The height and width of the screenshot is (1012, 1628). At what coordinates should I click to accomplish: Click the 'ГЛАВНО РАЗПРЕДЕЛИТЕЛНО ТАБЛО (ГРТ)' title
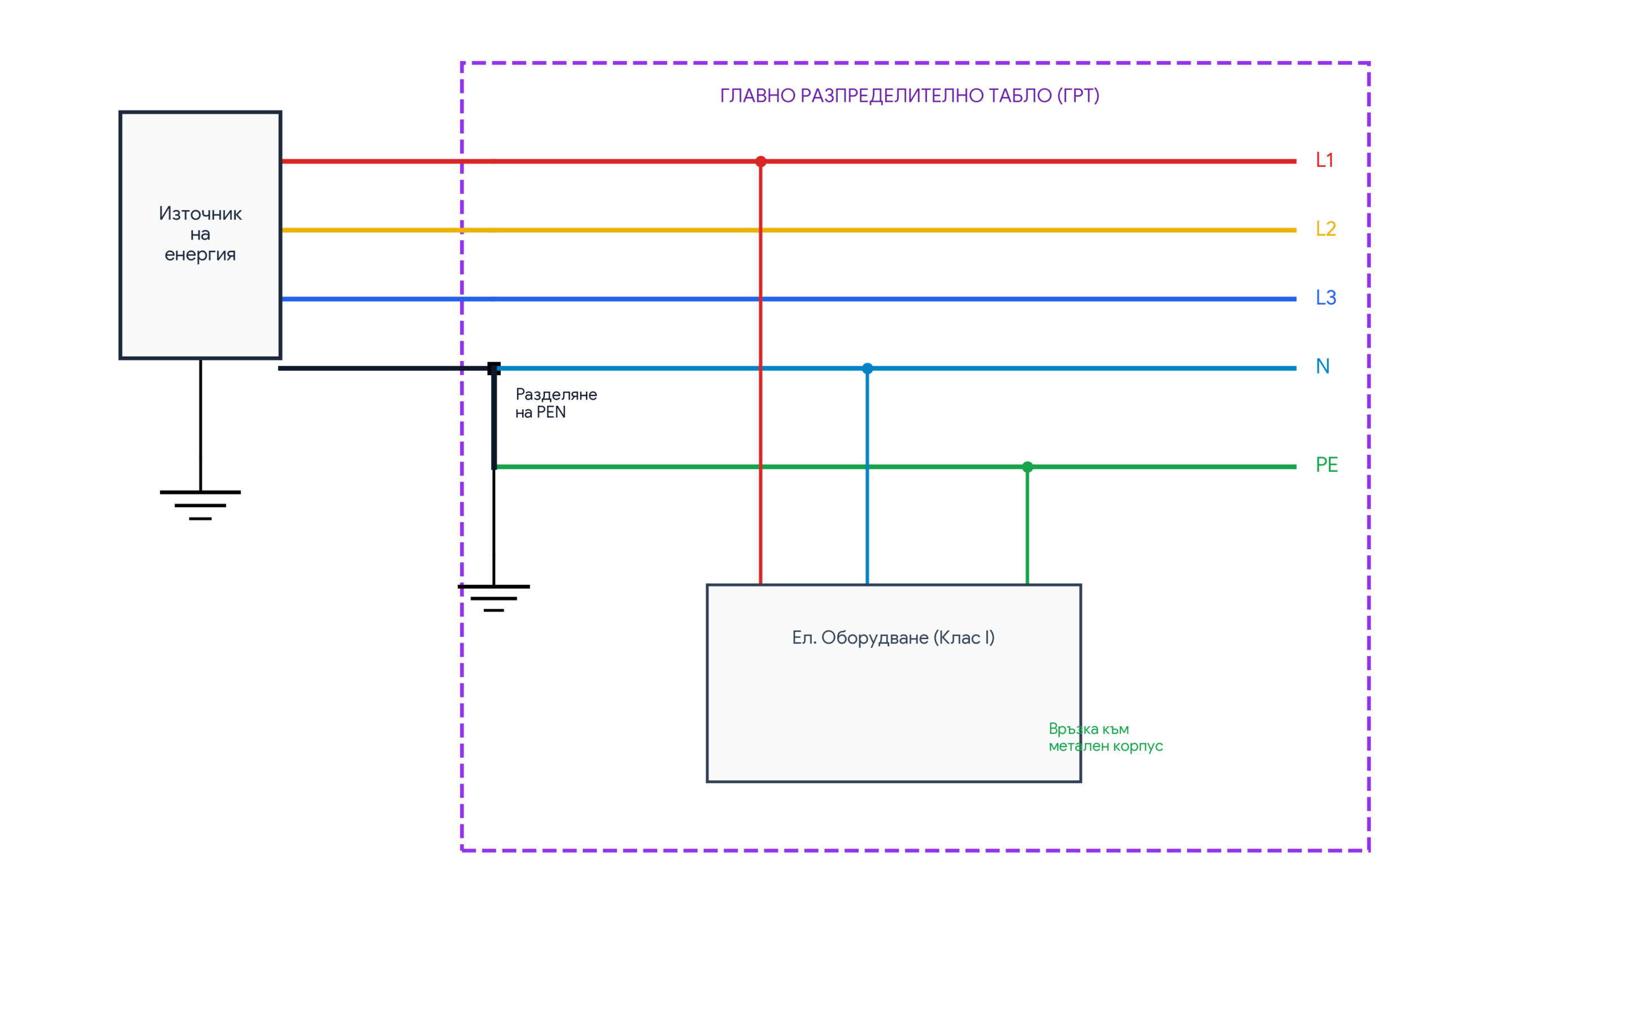910,95
